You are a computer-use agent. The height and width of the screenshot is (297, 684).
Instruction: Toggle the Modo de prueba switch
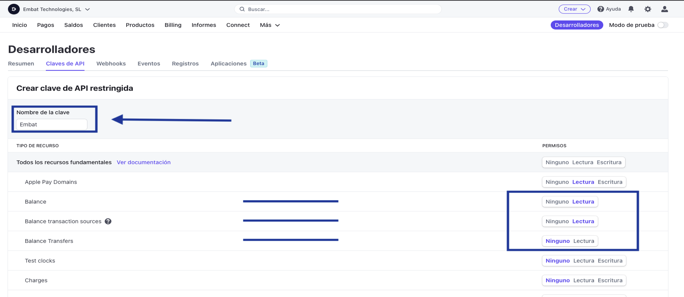click(663, 25)
